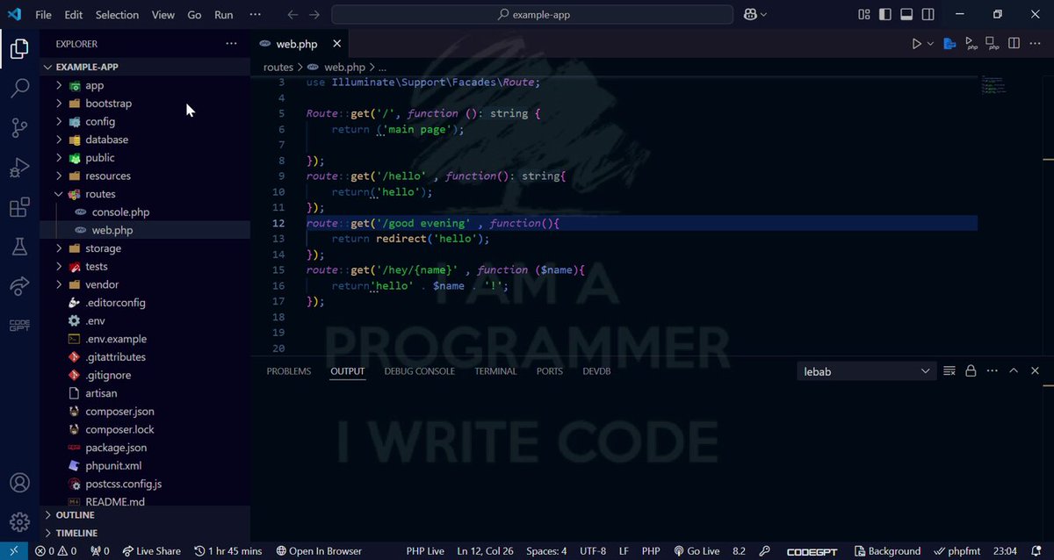Toggle output scroll lock
Screen dimensions: 1054x560
point(971,371)
